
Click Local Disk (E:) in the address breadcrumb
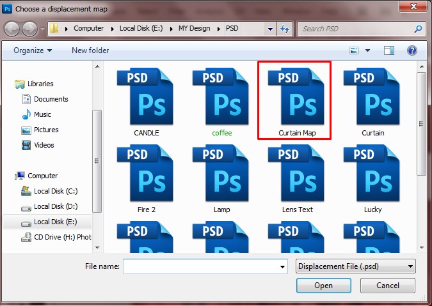pyautogui.click(x=141, y=28)
